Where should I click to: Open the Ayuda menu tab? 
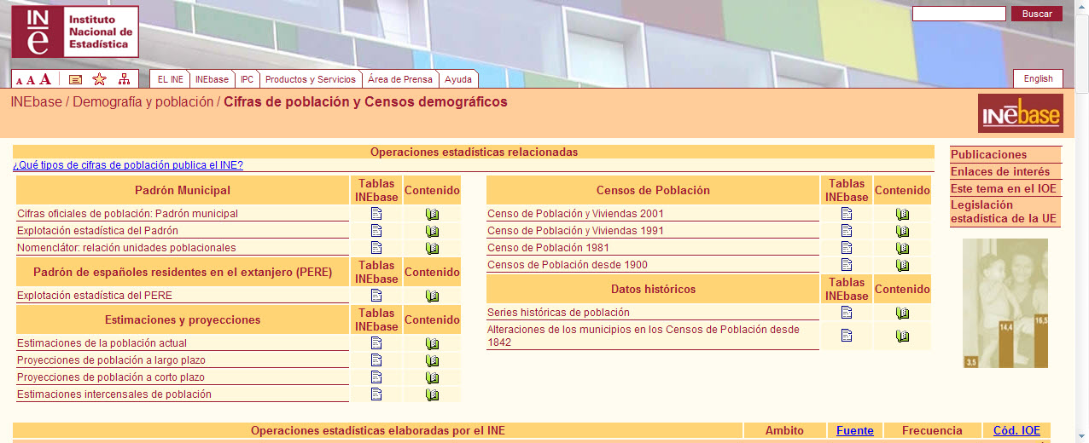pyautogui.click(x=458, y=79)
